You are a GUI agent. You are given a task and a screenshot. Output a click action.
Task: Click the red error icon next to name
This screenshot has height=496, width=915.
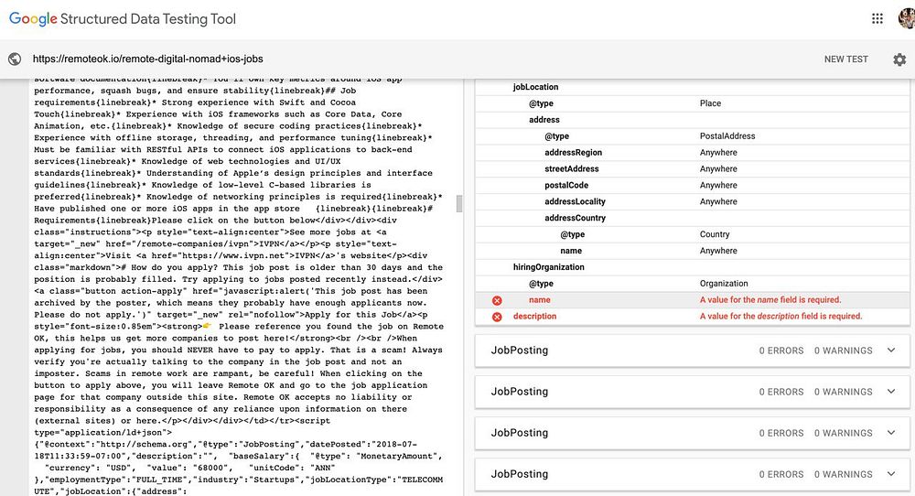pyautogui.click(x=497, y=300)
